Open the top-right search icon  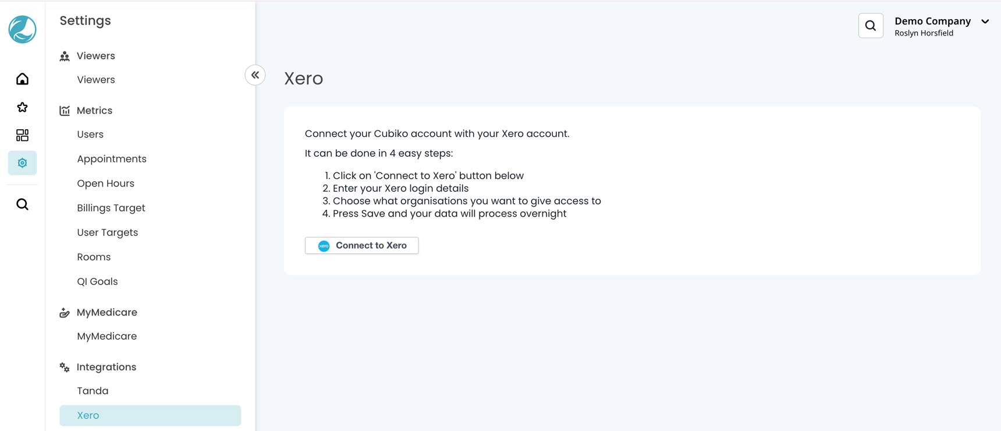pos(871,26)
